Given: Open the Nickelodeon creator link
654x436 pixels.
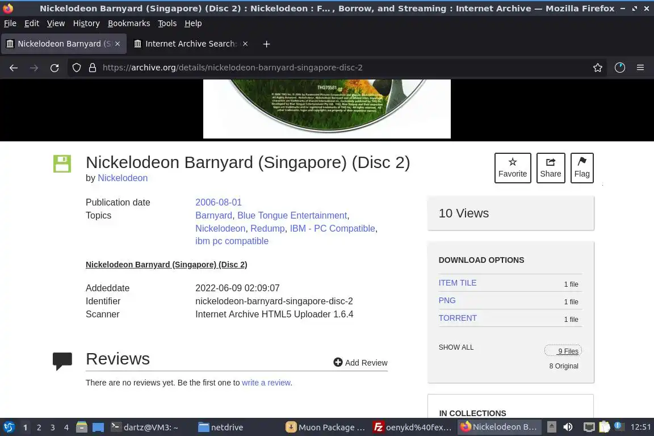Looking at the screenshot, I should (123, 178).
